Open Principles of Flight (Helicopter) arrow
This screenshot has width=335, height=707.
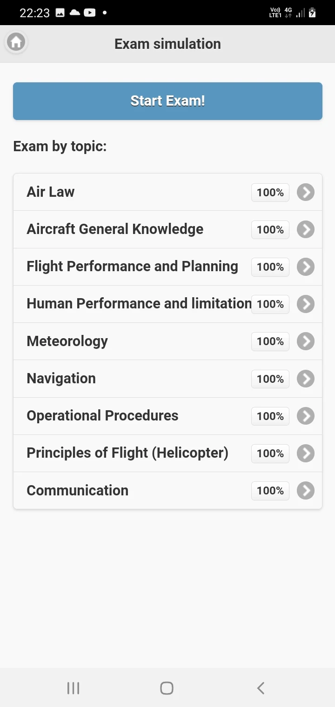pyautogui.click(x=306, y=453)
